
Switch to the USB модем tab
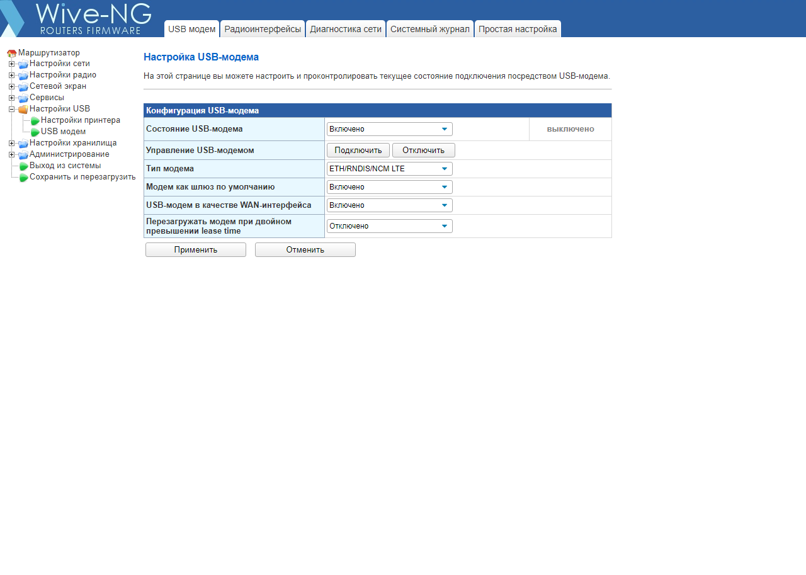192,29
